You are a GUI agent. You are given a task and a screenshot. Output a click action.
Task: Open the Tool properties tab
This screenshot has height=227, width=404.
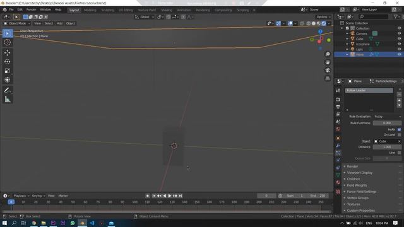tap(338, 91)
